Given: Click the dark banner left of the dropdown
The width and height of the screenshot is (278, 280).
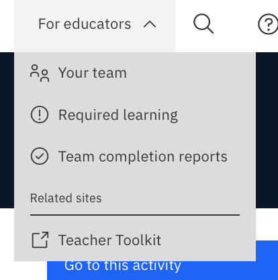Looking at the screenshot, I should 7,130.
